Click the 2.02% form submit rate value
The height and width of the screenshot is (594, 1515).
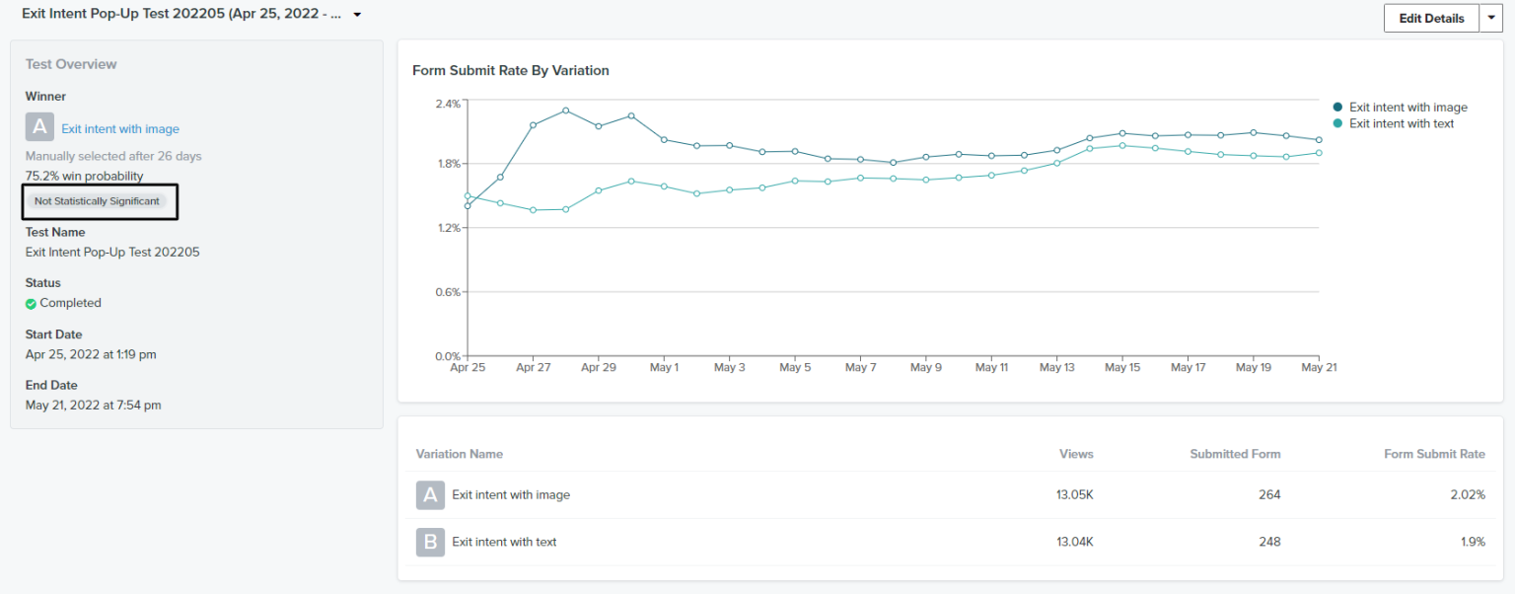pyautogui.click(x=1467, y=494)
